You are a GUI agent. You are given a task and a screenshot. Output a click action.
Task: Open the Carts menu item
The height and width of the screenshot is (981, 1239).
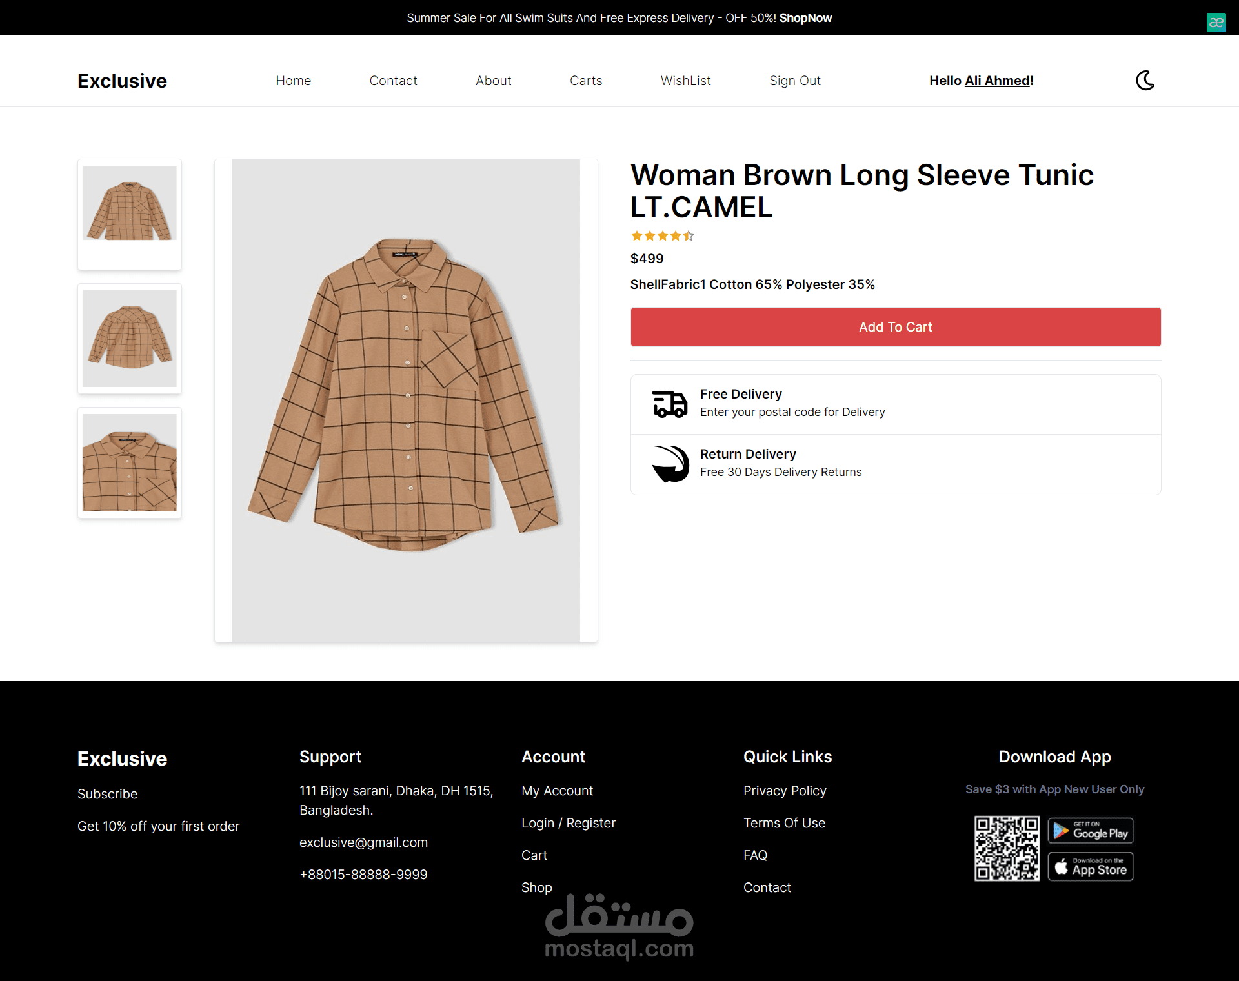(585, 81)
